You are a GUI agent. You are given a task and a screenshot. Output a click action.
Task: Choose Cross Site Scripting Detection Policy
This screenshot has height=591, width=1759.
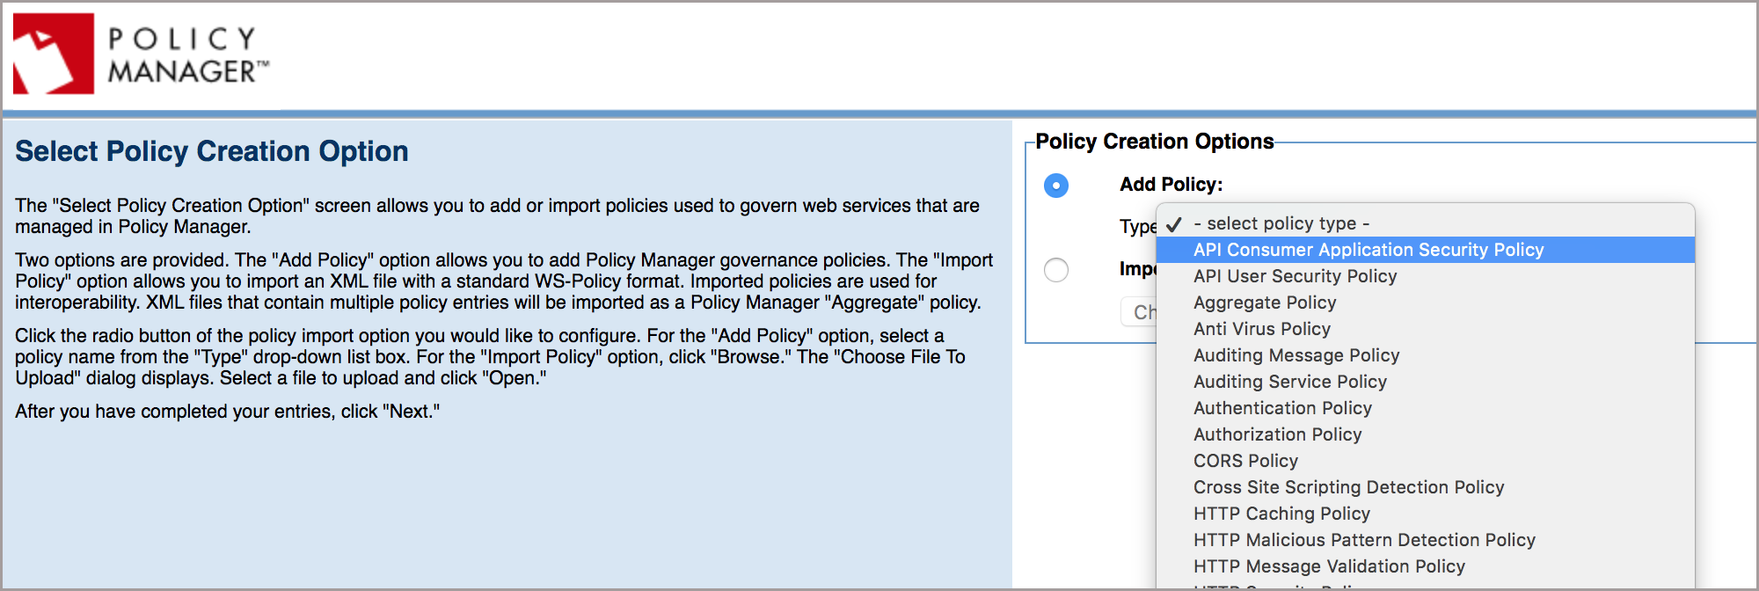click(1348, 488)
